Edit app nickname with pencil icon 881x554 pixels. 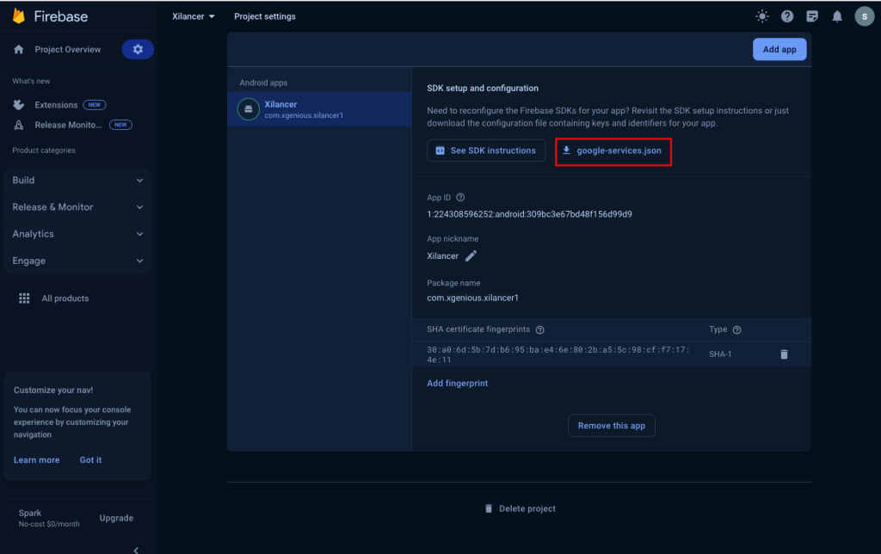pyautogui.click(x=471, y=255)
